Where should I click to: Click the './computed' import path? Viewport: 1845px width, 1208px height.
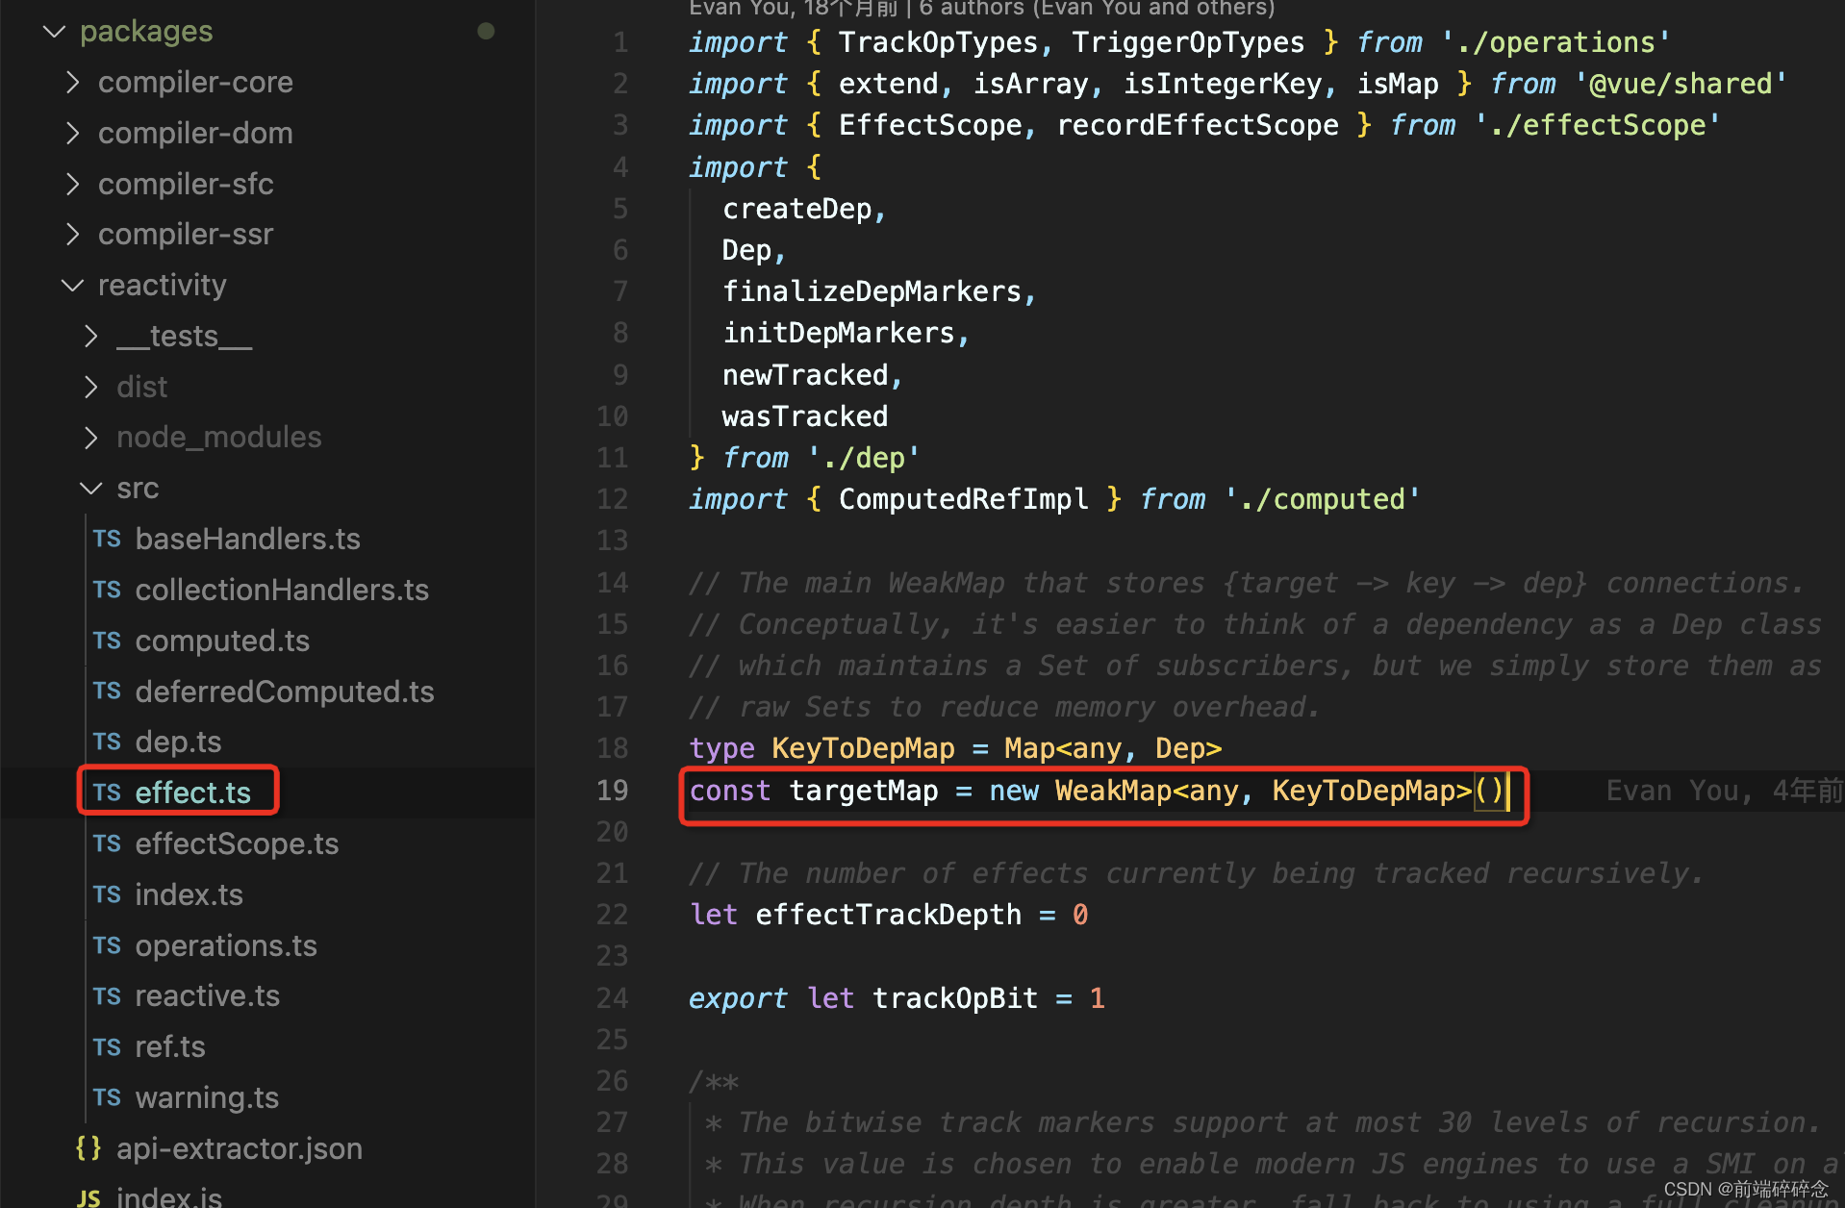coord(1322,499)
